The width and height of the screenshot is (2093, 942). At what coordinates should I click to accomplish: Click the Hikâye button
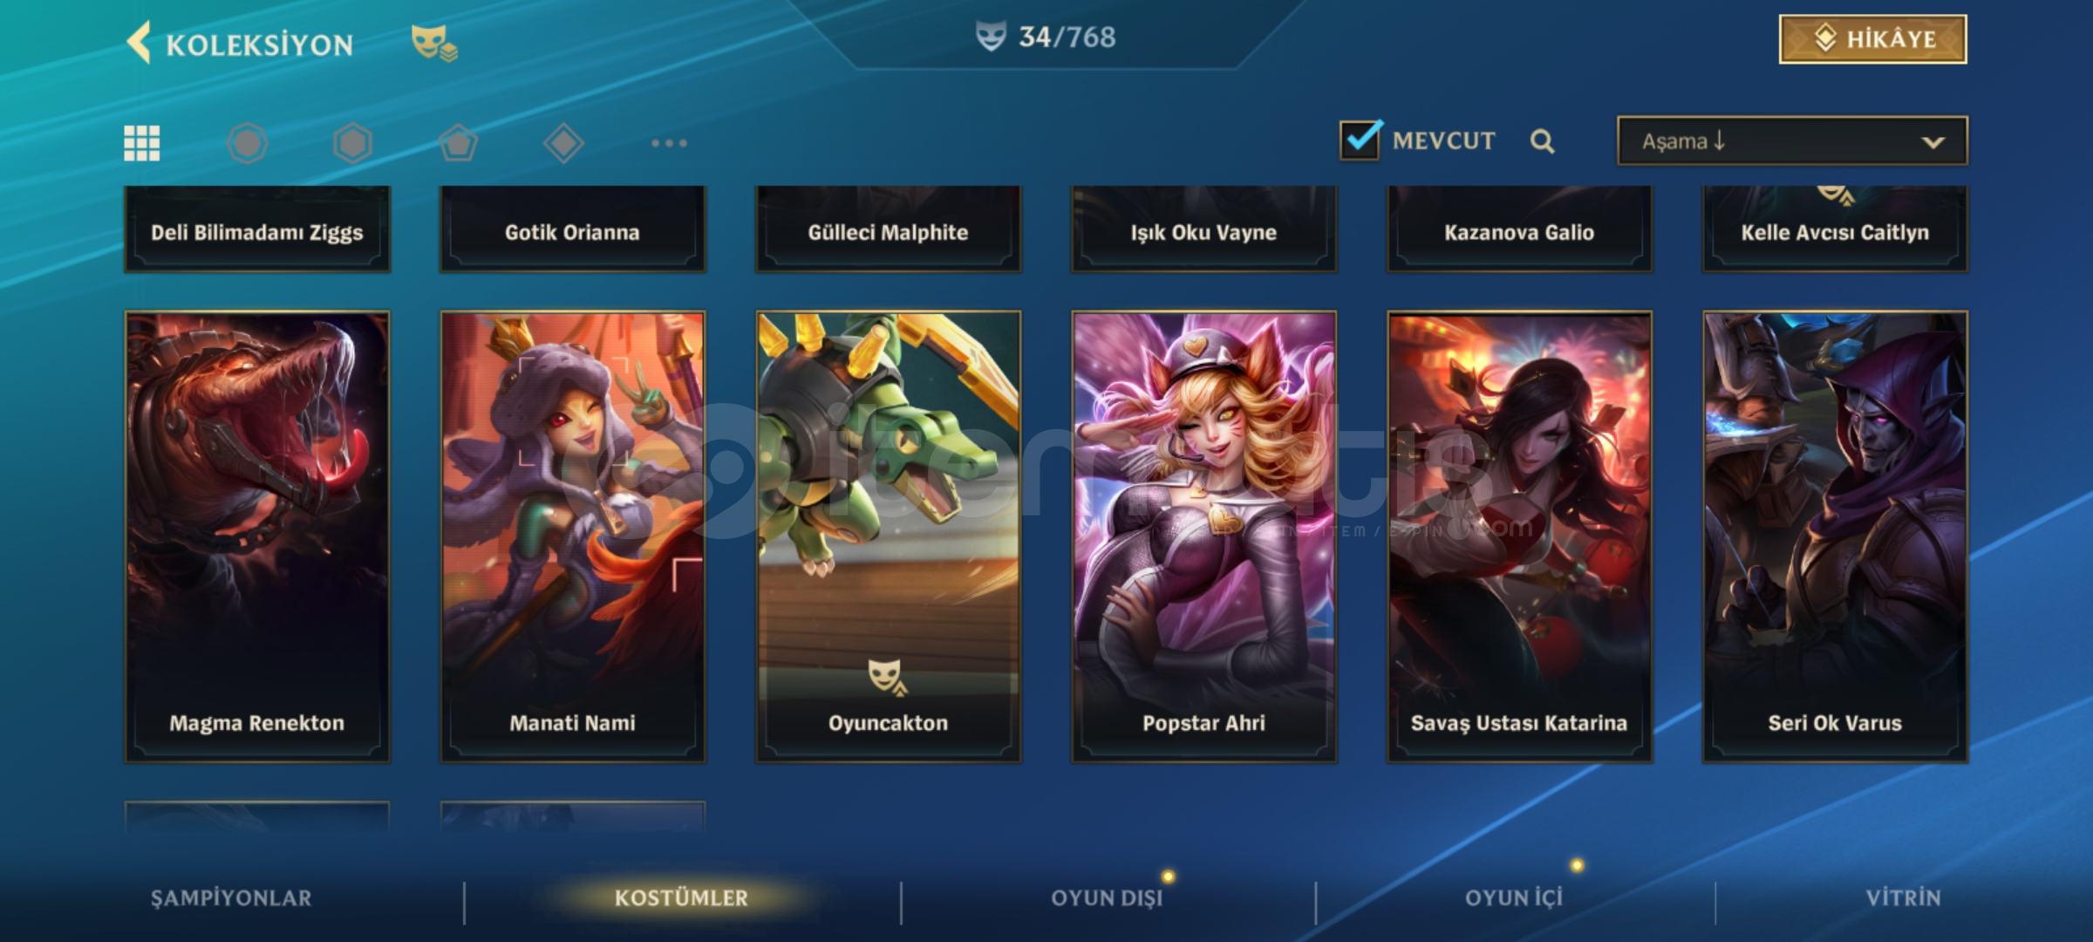click(x=1872, y=39)
